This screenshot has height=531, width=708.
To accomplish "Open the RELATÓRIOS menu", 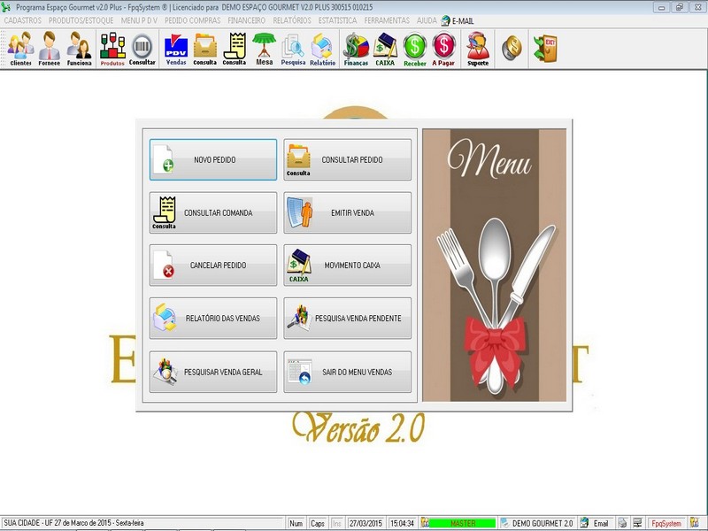I will [292, 20].
